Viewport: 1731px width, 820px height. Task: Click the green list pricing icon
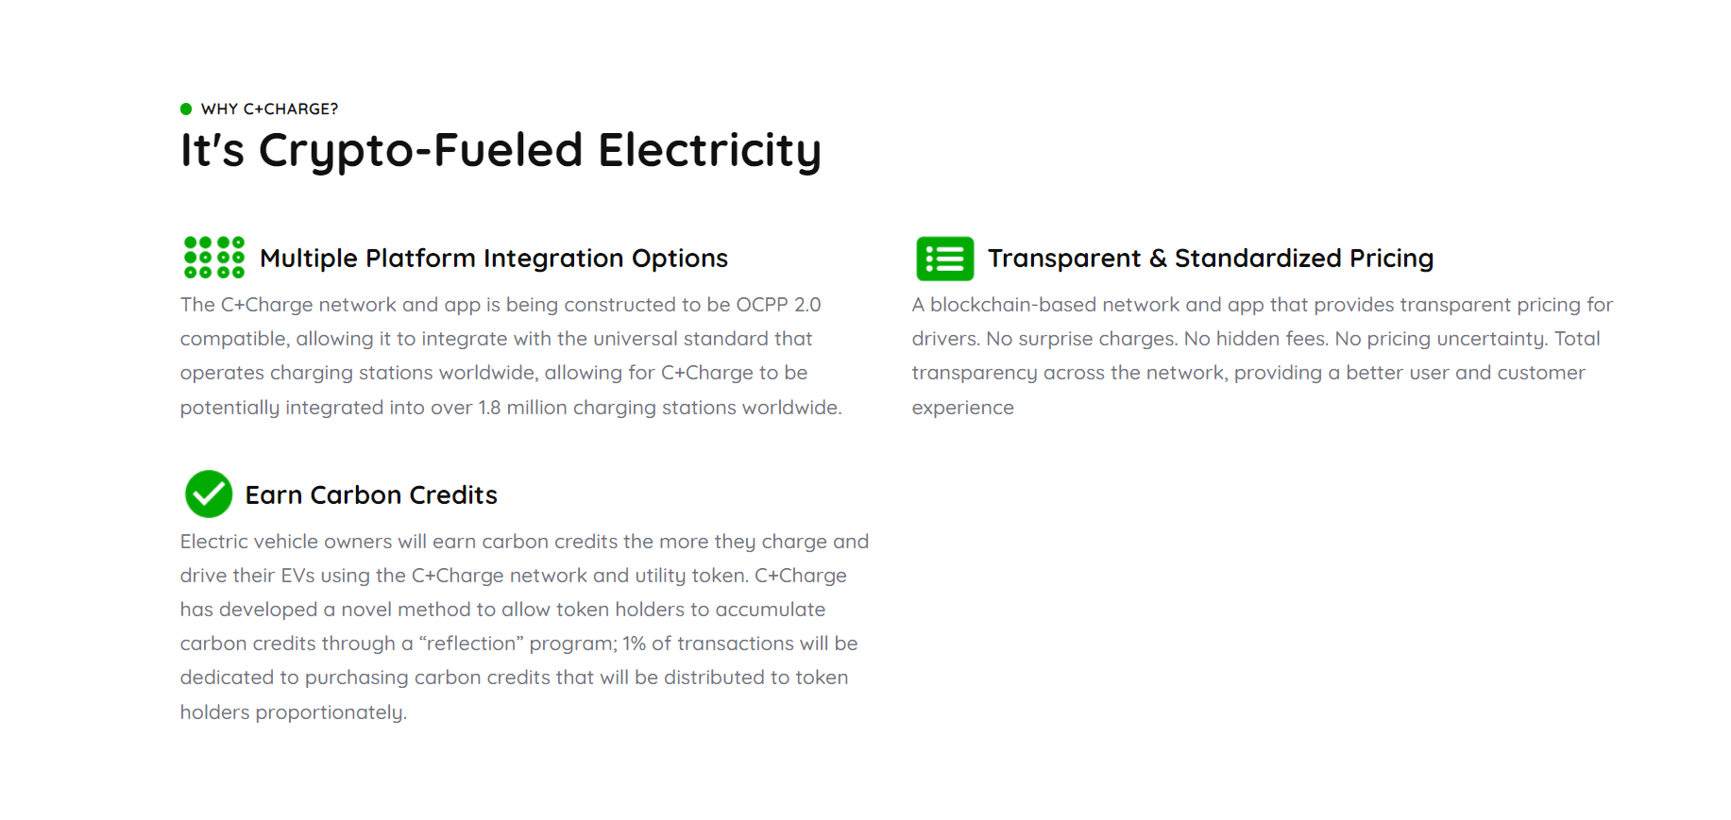(x=944, y=259)
